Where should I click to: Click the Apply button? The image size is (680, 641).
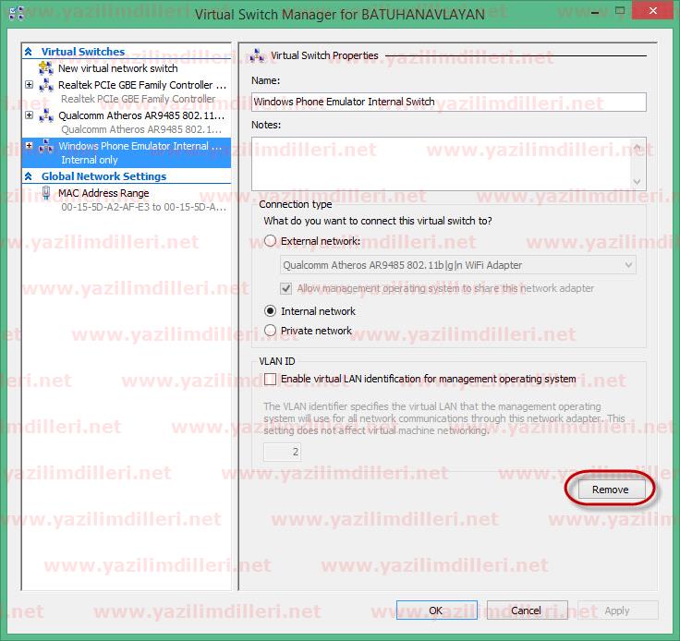[617, 611]
